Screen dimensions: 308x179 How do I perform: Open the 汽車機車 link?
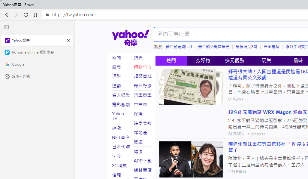pos(143,95)
